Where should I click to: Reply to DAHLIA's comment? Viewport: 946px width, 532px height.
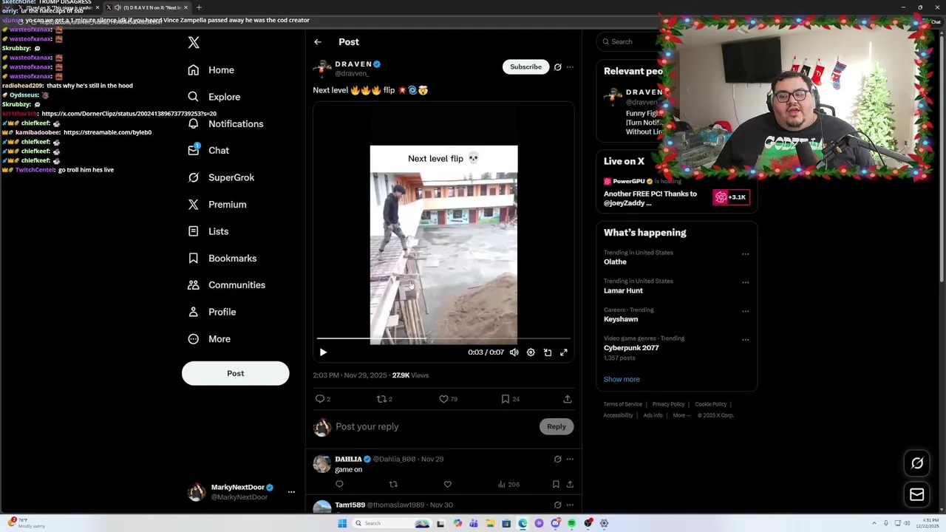tap(339, 485)
